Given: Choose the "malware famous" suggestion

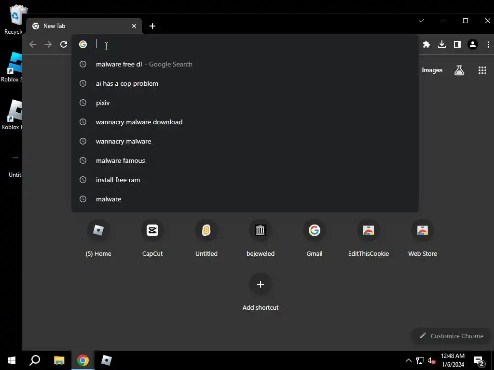Looking at the screenshot, I should coord(245,160).
